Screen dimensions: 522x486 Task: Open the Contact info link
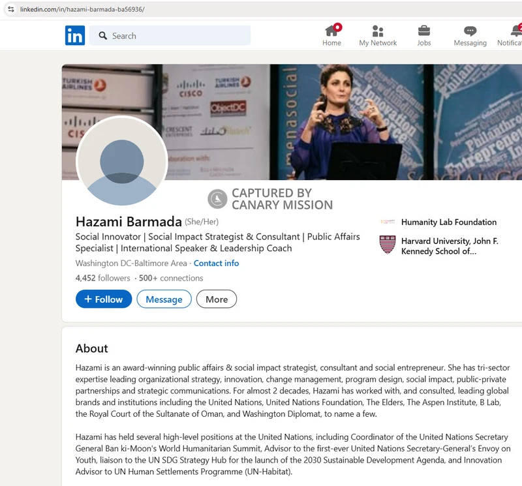216,264
